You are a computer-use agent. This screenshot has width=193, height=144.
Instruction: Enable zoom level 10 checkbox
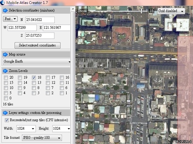point(6,88)
